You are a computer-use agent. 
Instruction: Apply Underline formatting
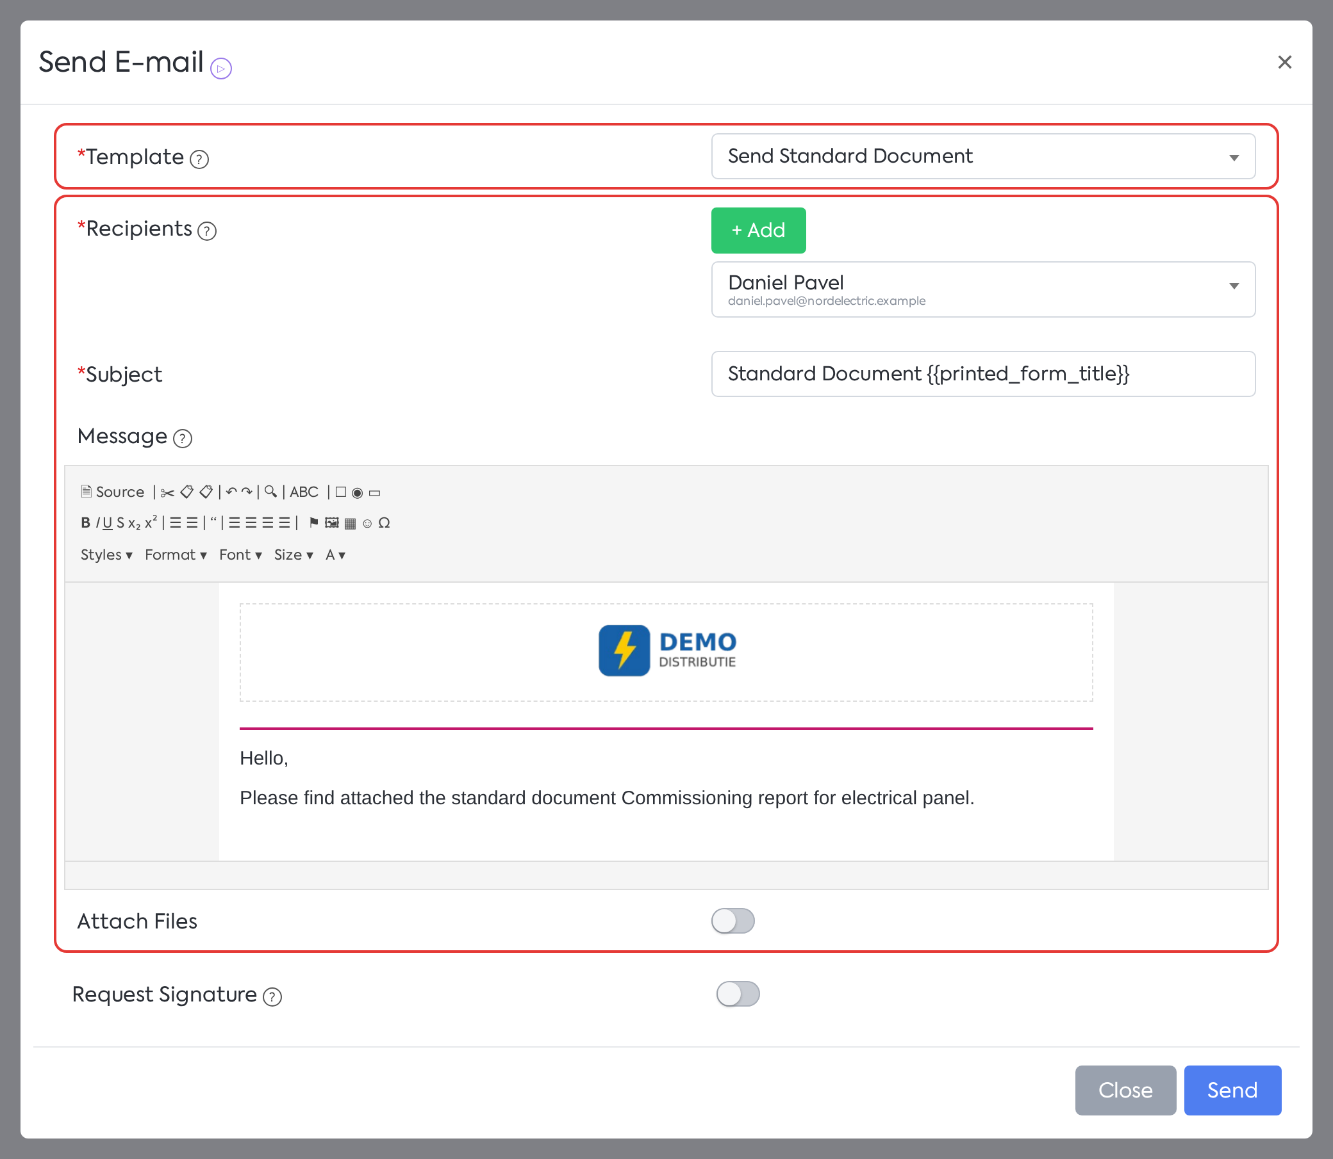(x=108, y=523)
